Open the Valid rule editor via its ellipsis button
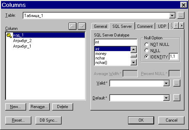This screenshot has width=189, height=130. (177, 83)
